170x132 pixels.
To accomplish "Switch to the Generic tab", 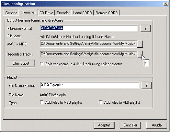I will coord(11,13).
